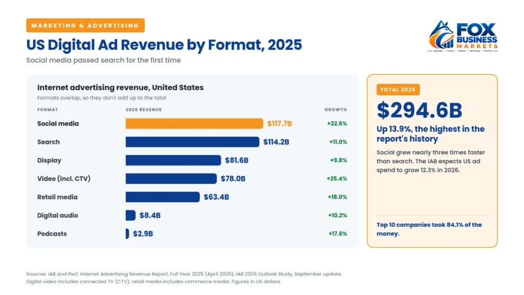Click the +9.8% growth value
The image size is (524, 295).
pyautogui.click(x=339, y=160)
